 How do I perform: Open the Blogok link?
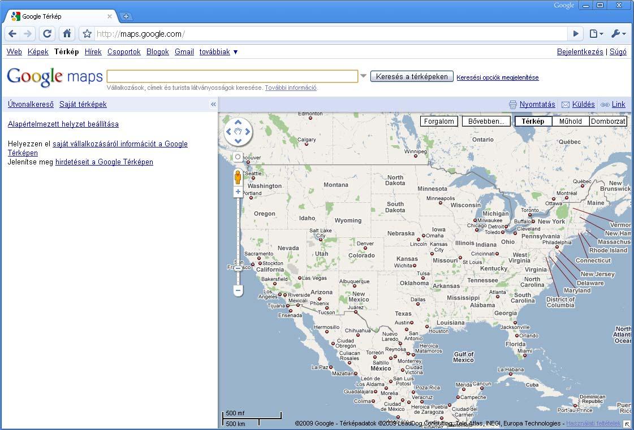tap(158, 52)
